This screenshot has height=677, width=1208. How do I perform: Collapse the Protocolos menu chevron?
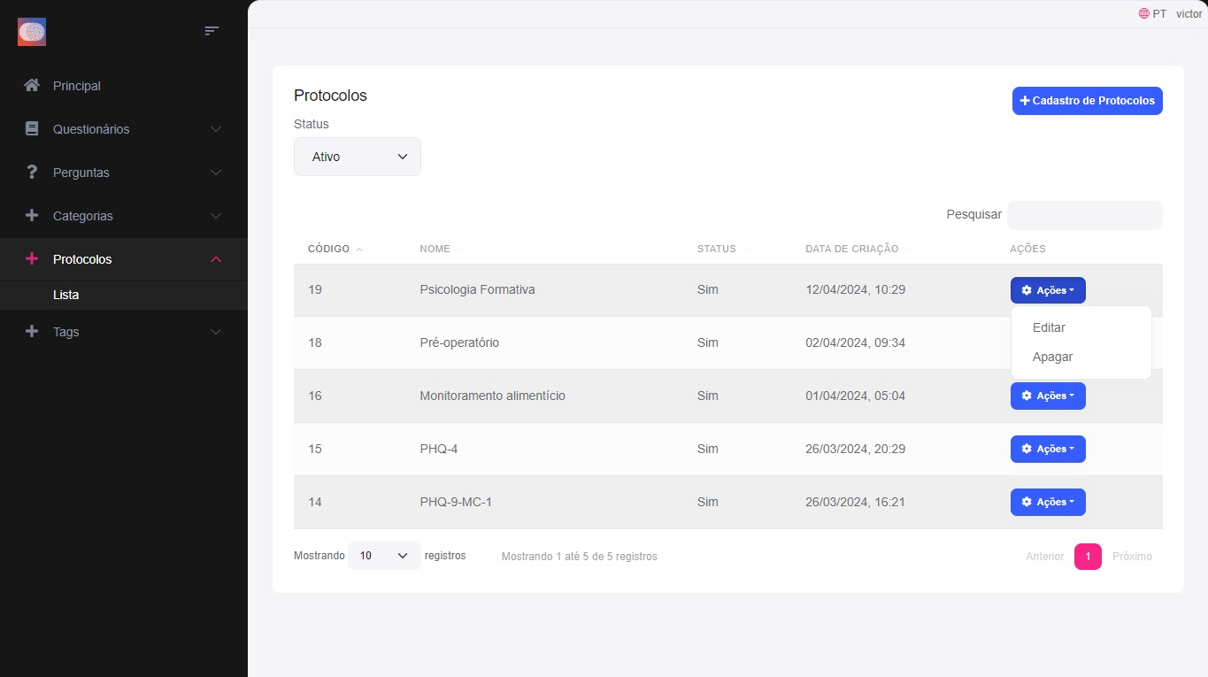pyautogui.click(x=216, y=259)
